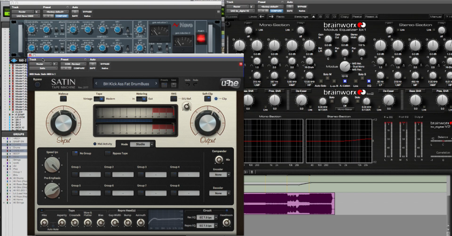Adjust the Input knob on Satin
The image size is (452, 236).
(x=63, y=123)
